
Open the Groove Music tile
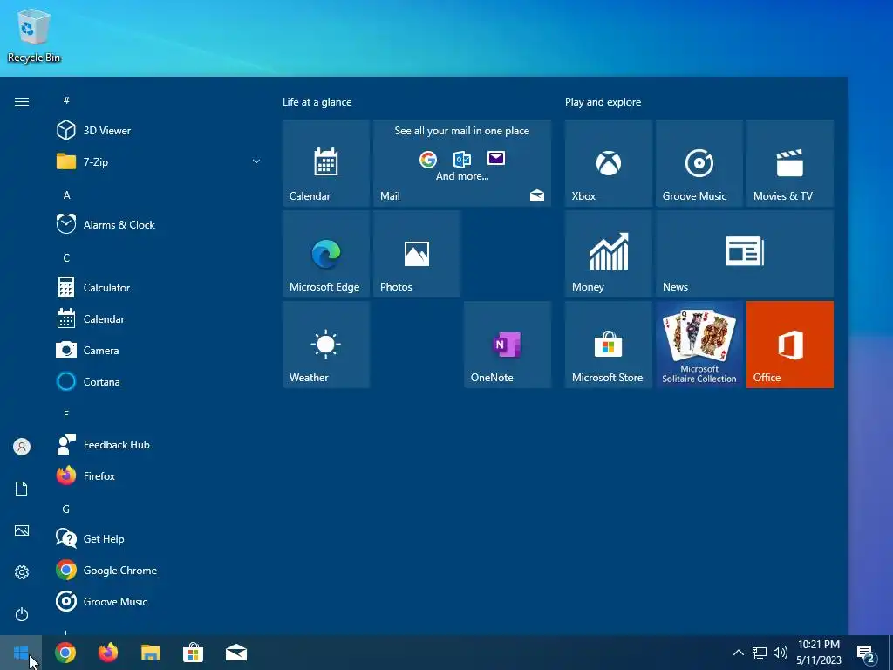pos(699,163)
